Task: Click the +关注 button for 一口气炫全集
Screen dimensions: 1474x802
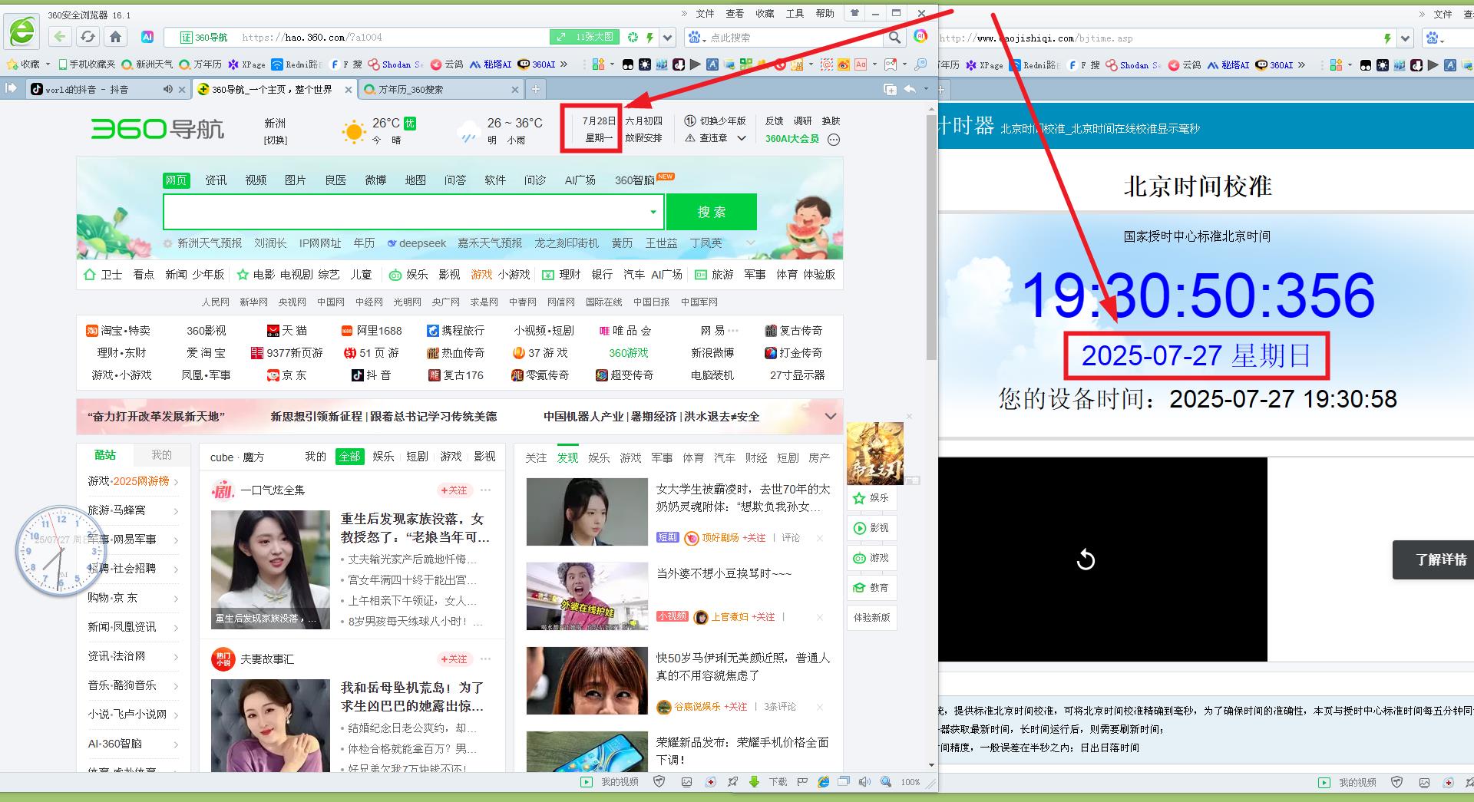Action: point(454,490)
